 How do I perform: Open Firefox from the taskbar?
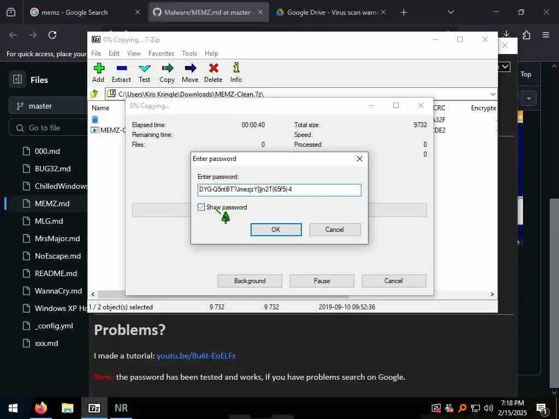pos(40,408)
